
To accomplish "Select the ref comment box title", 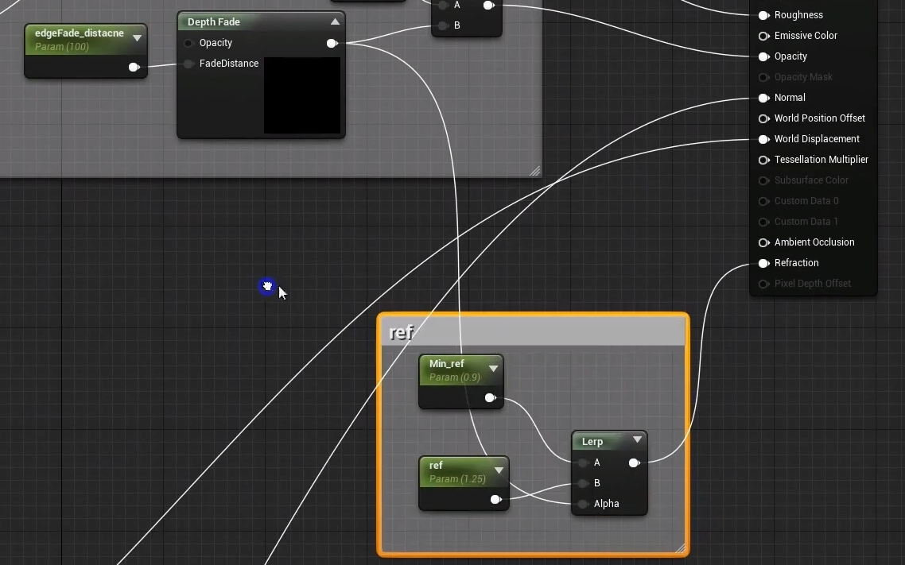I will 401,333.
